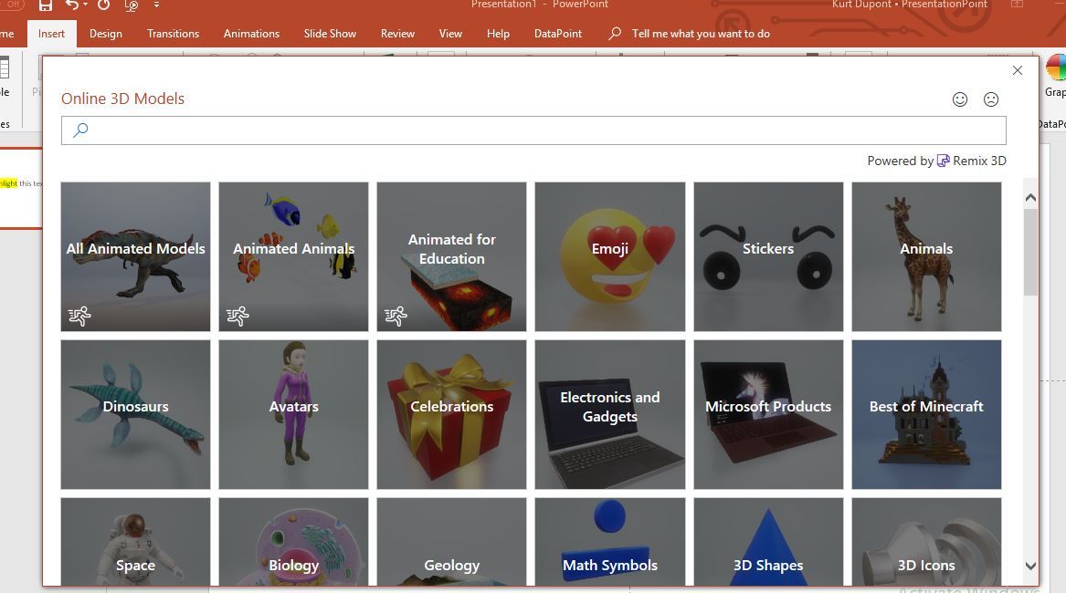Image resolution: width=1066 pixels, height=593 pixels.
Task: Select the Emoji 3D models category
Action: coord(609,256)
